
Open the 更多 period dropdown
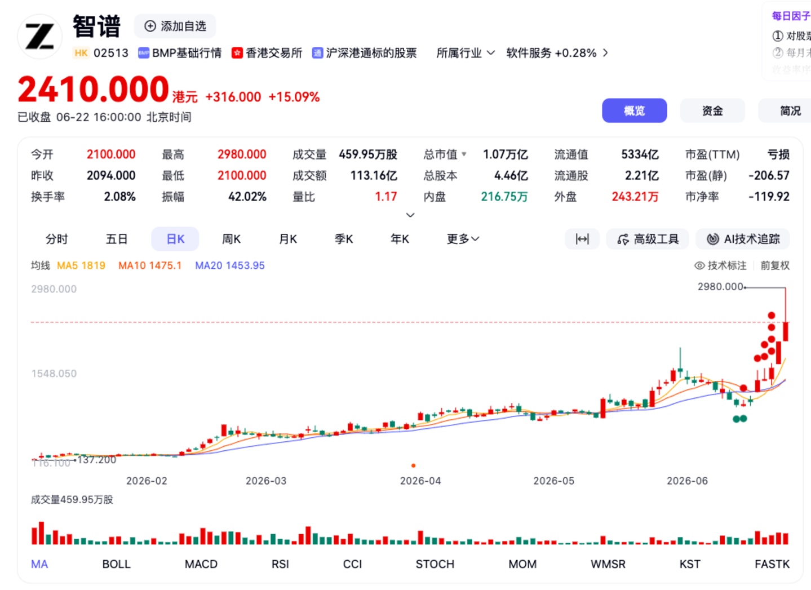click(463, 239)
